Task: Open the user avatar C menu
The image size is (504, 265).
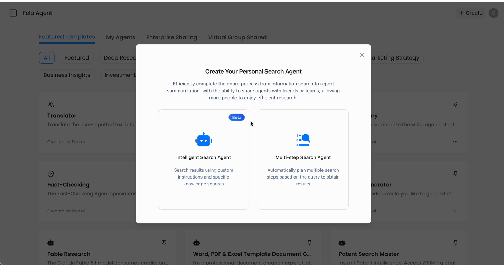Action: [494, 13]
